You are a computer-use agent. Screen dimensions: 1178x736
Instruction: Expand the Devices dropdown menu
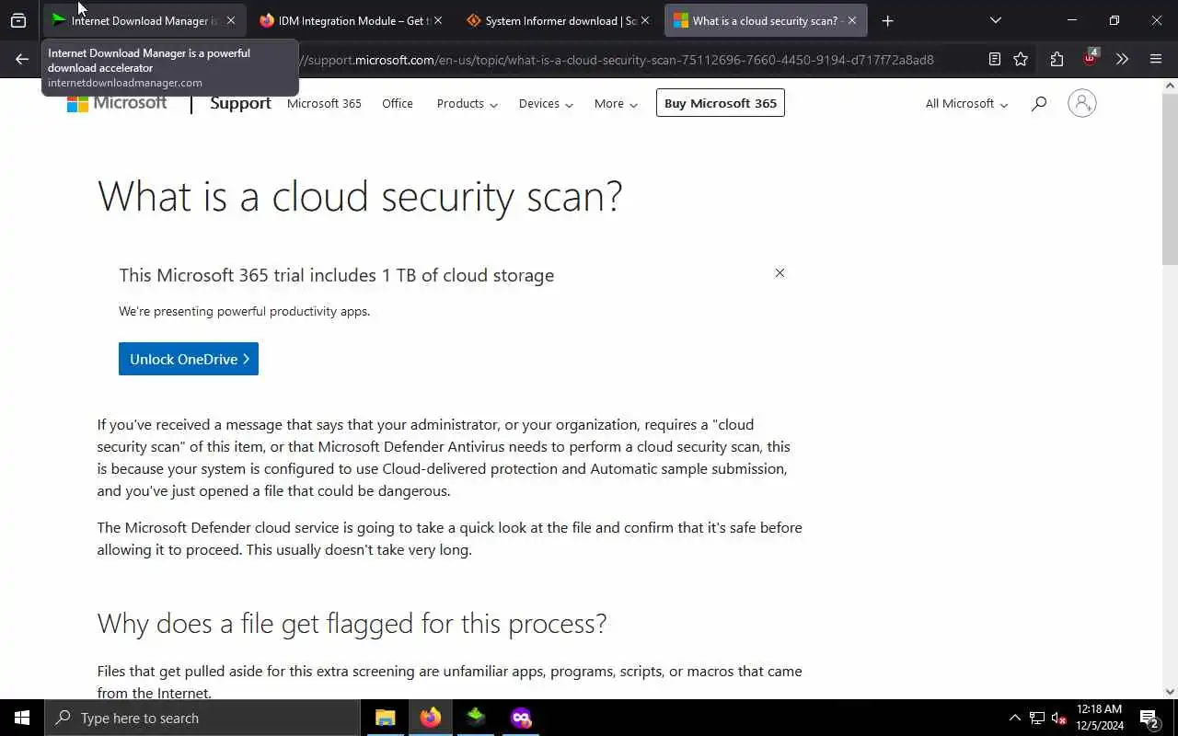545,104
